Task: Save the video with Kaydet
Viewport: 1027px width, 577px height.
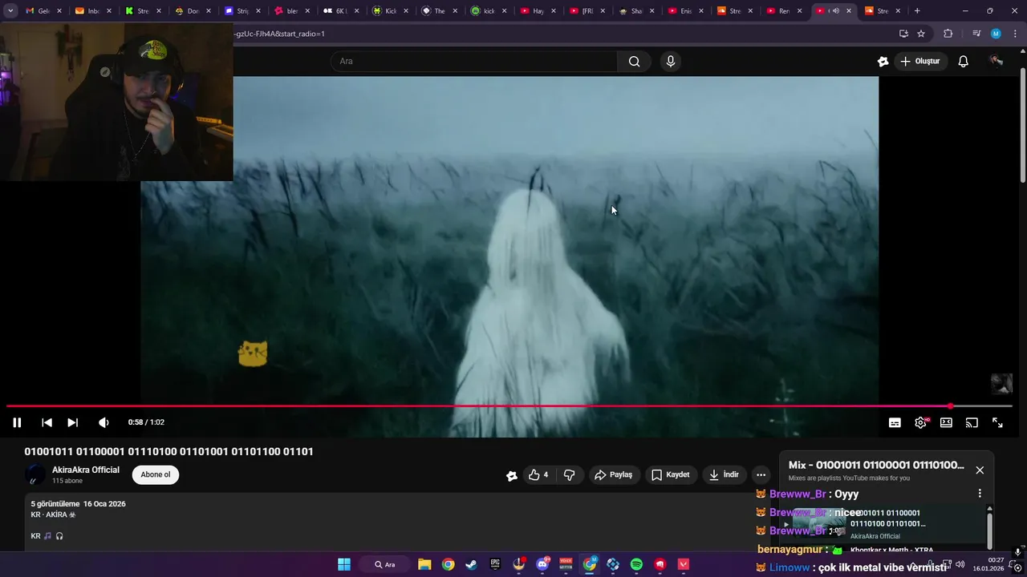Action: tap(670, 474)
